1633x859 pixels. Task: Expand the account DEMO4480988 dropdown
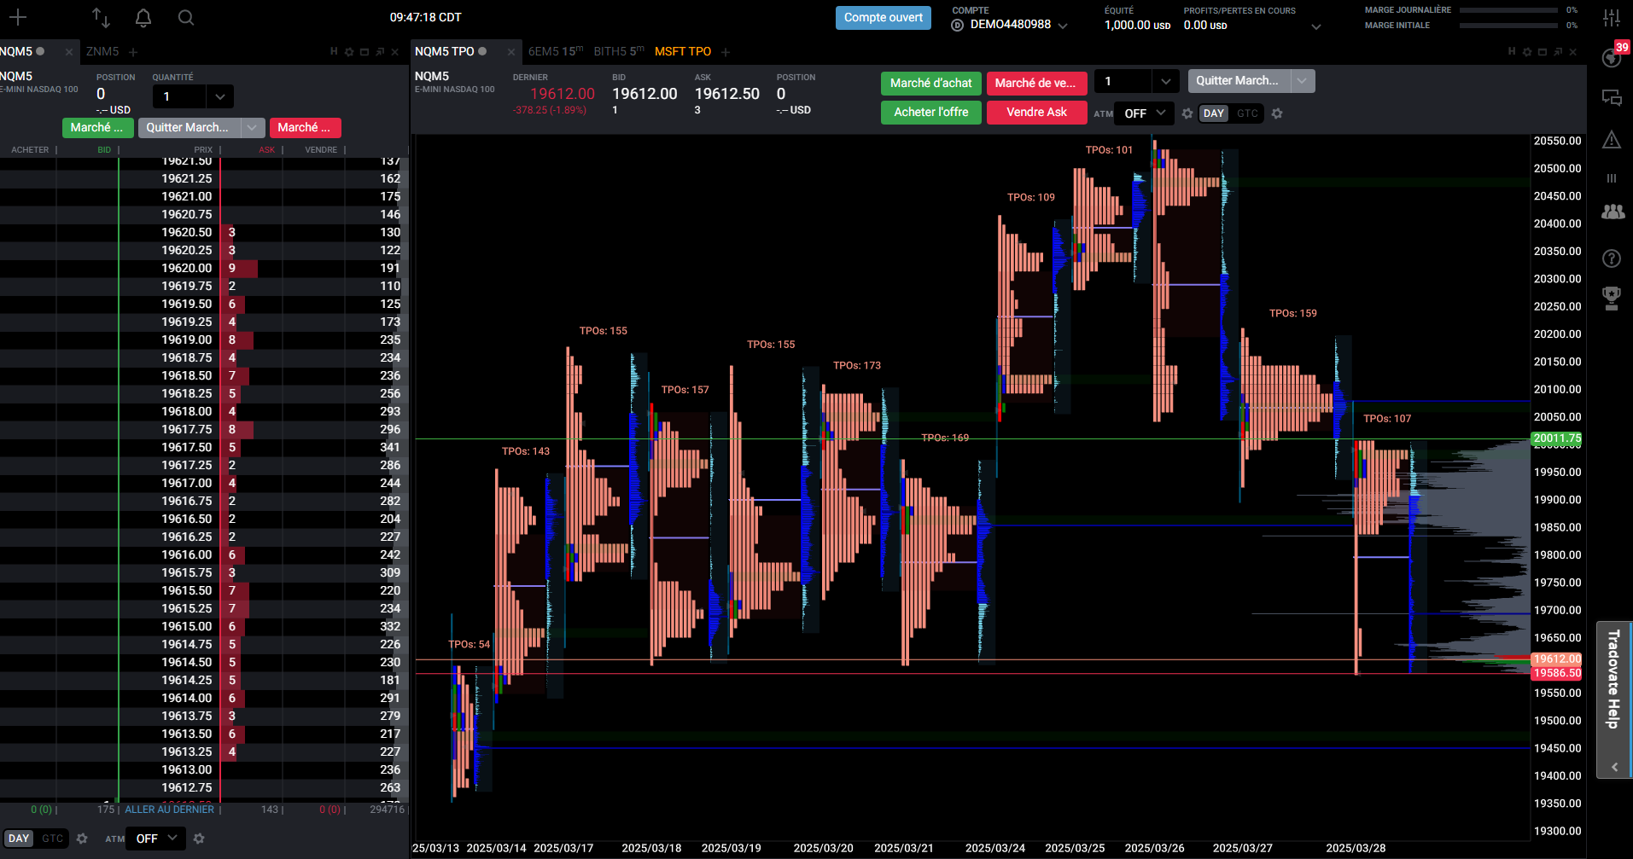[x=1063, y=26]
